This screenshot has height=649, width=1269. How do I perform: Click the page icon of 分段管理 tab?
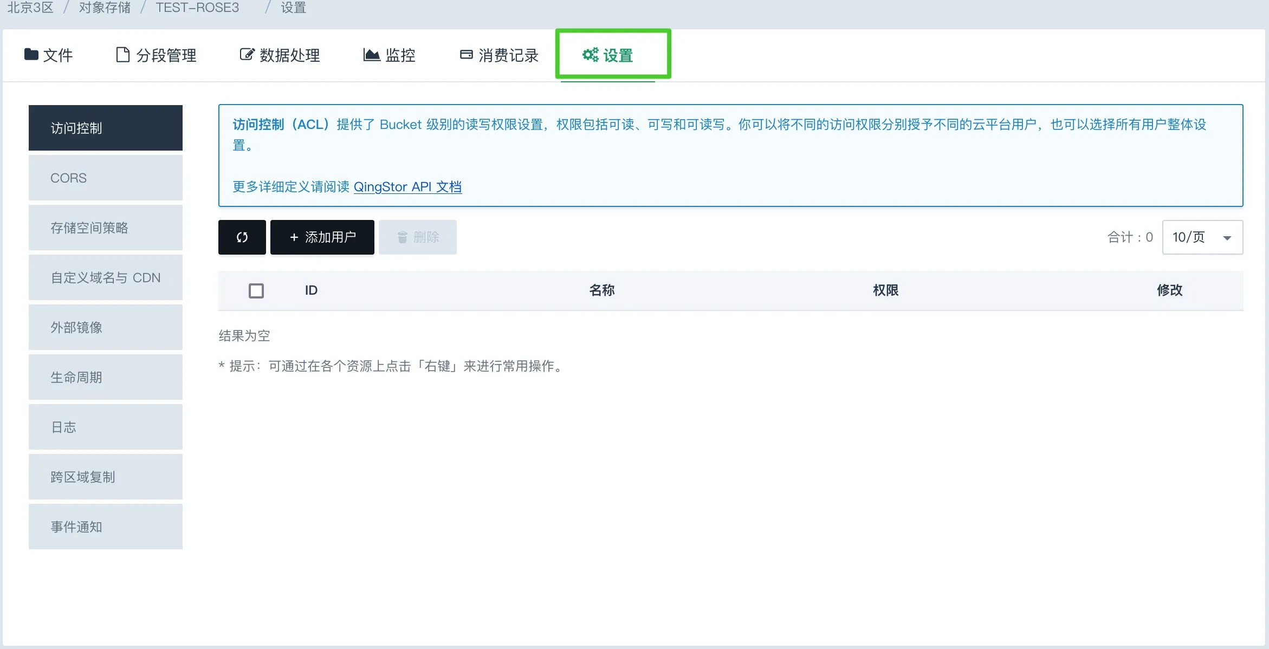[123, 55]
